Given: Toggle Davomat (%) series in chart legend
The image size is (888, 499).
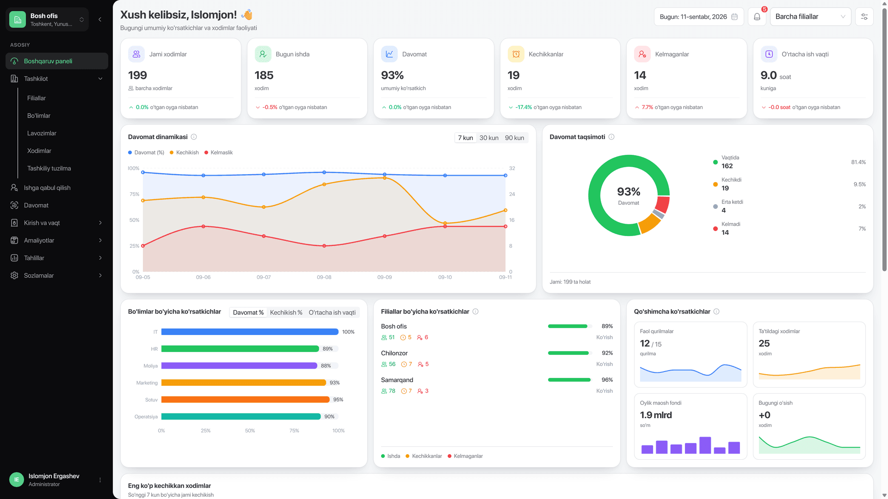Looking at the screenshot, I should coord(146,152).
